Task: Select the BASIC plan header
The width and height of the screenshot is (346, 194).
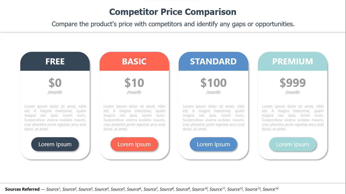Action: (134, 61)
